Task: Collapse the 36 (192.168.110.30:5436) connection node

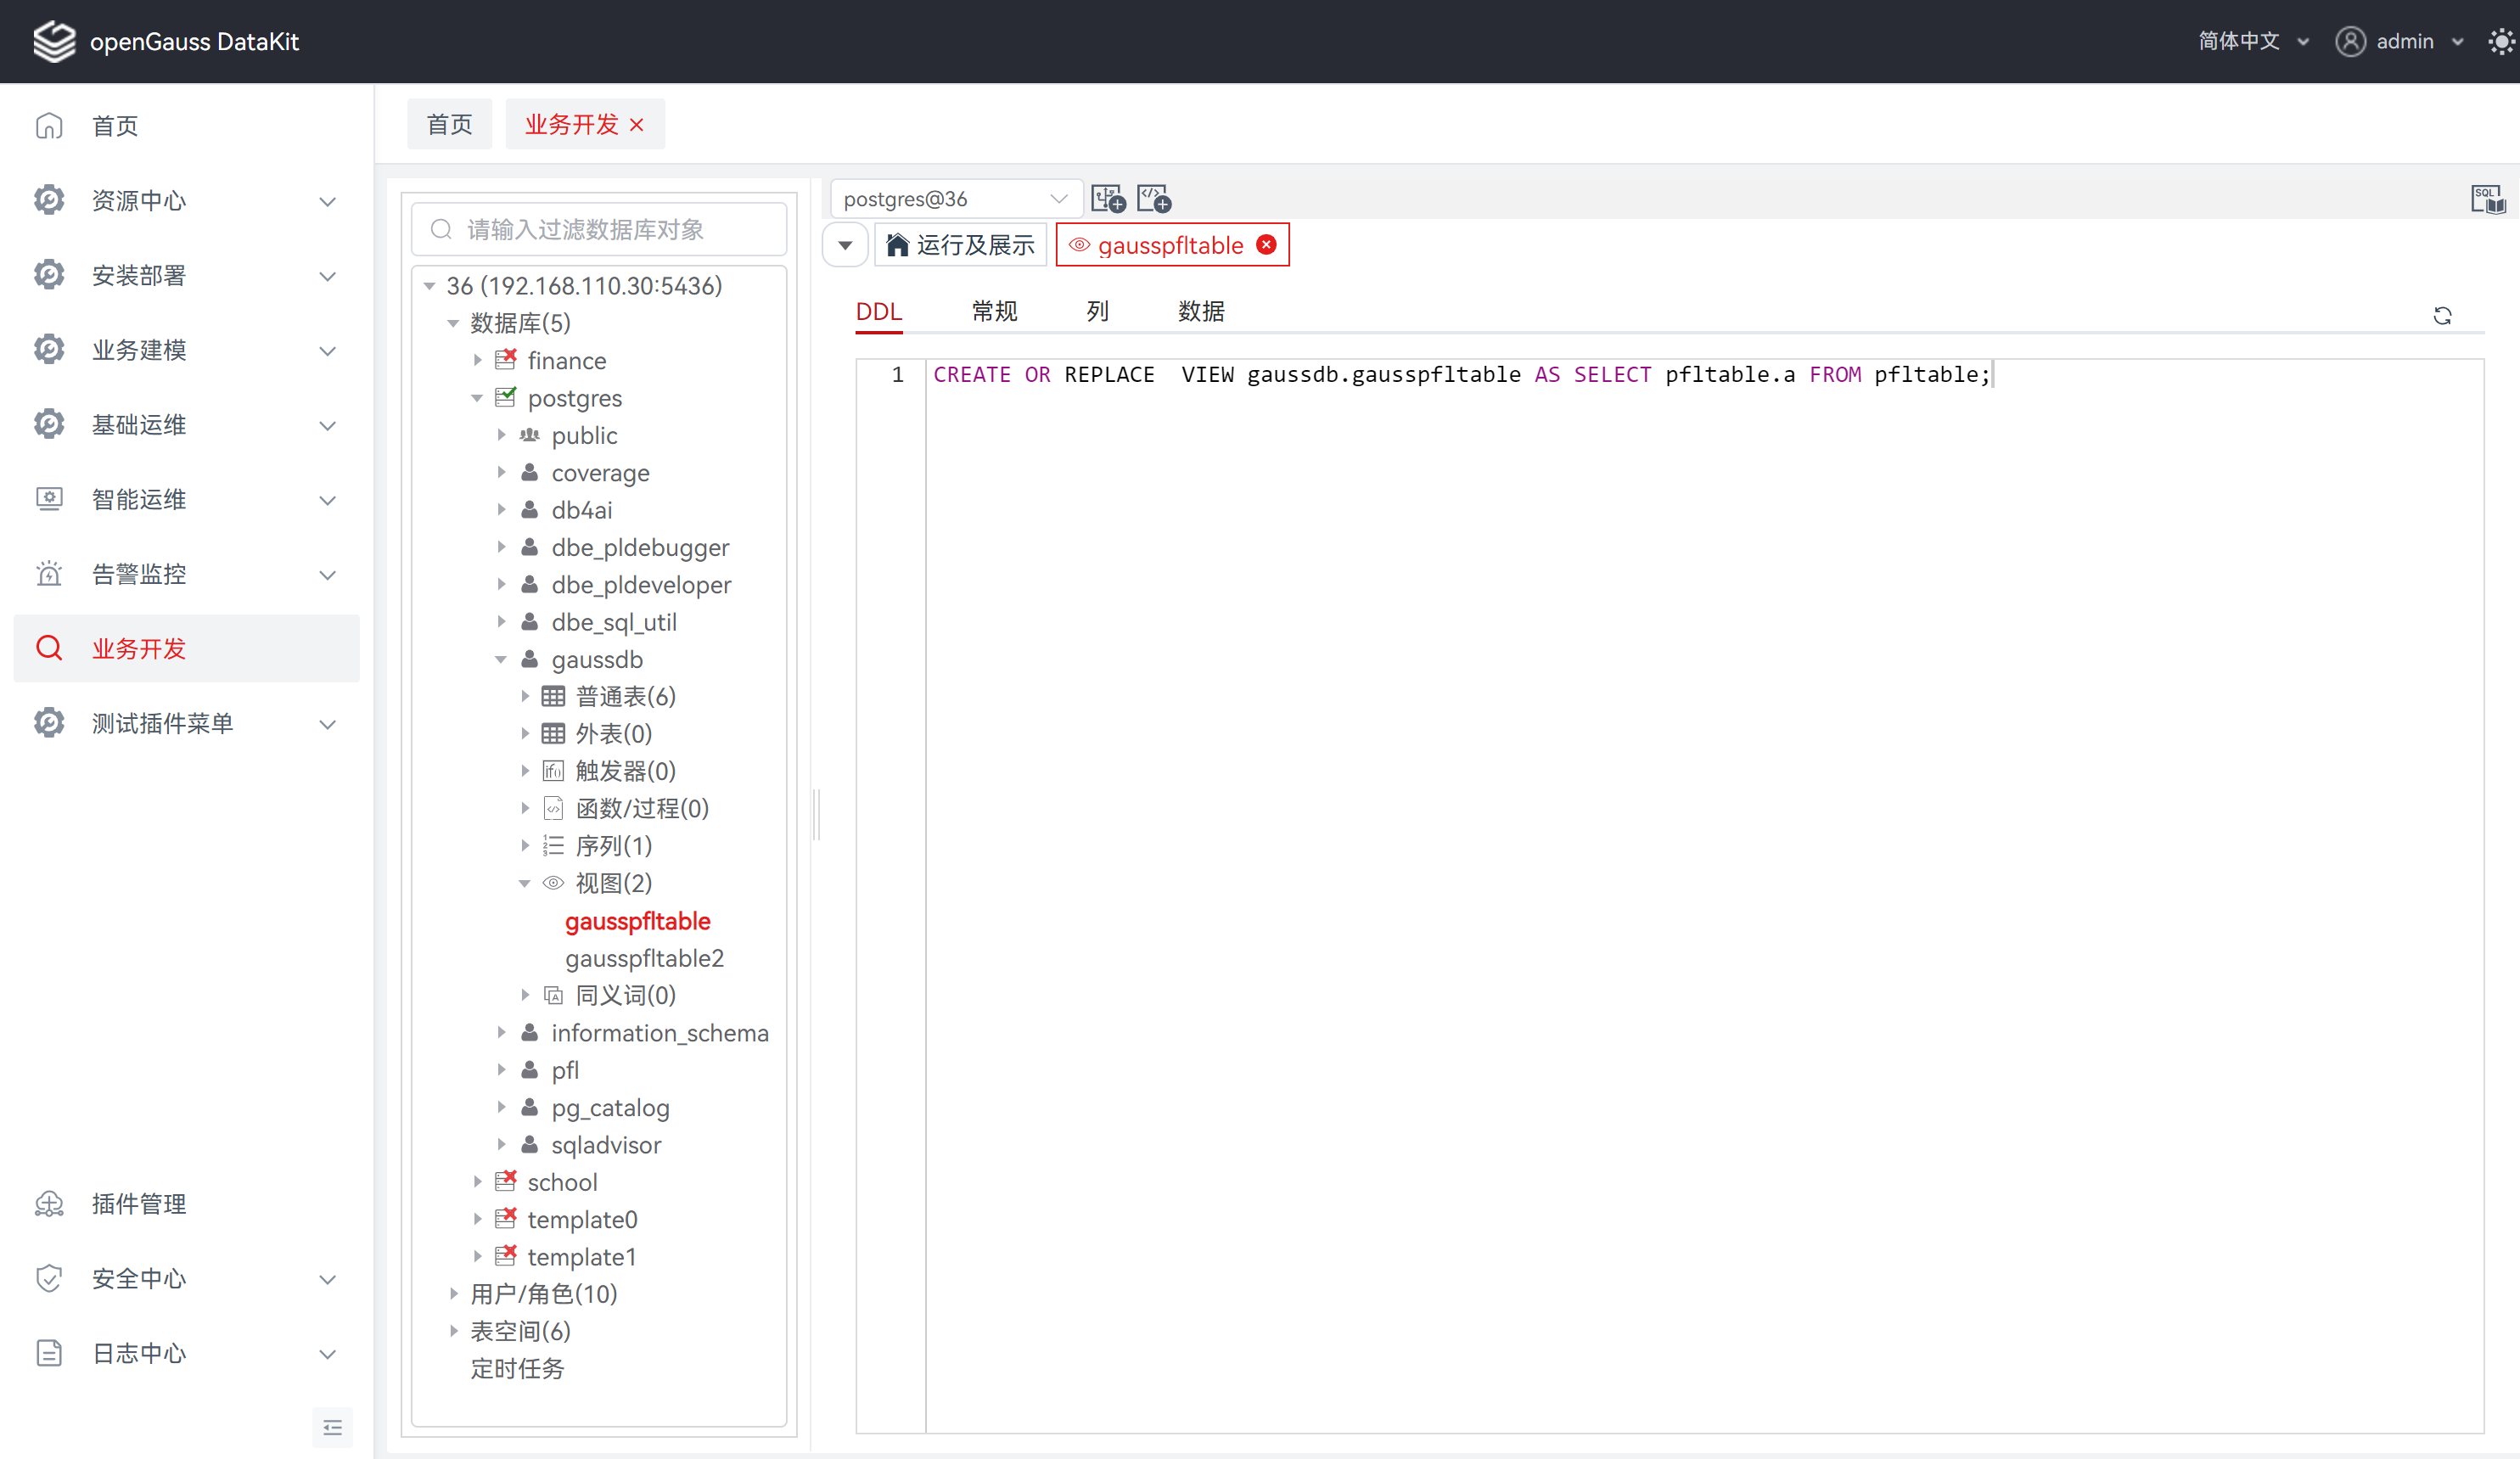Action: 429,286
